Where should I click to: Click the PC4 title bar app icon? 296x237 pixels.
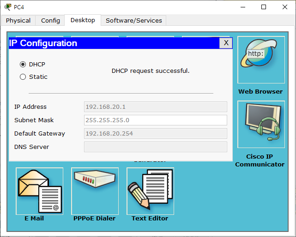tap(8, 7)
